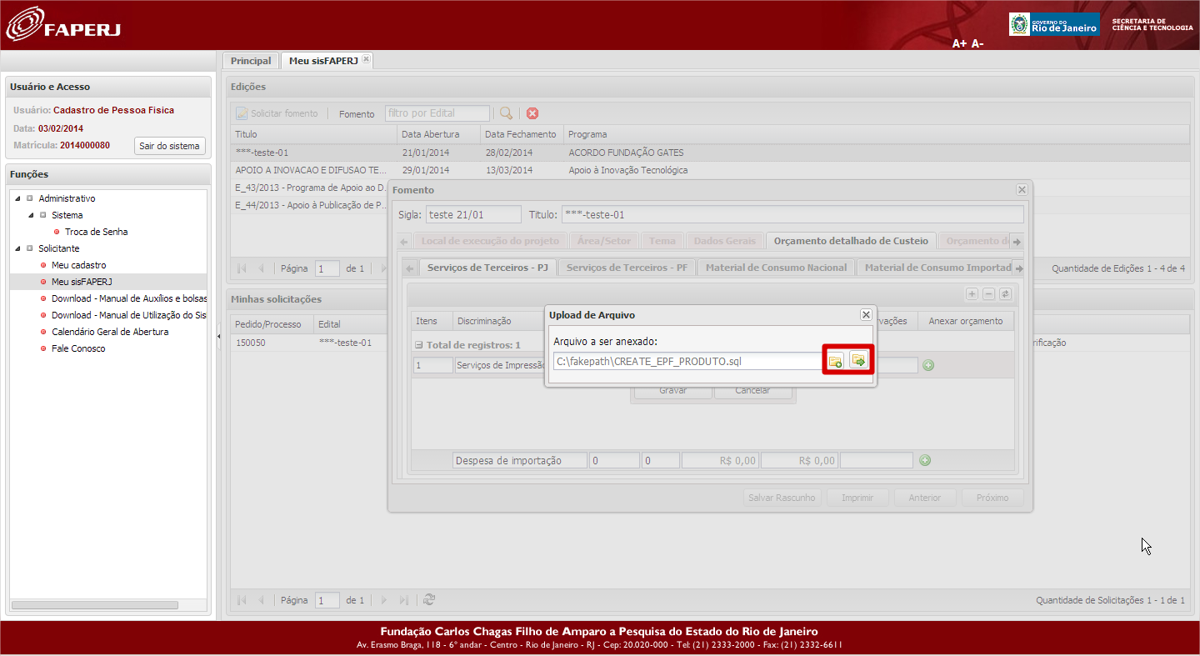The width and height of the screenshot is (1200, 656).
Task: Click the page number field in Minhas solicitações pager
Action: point(327,600)
